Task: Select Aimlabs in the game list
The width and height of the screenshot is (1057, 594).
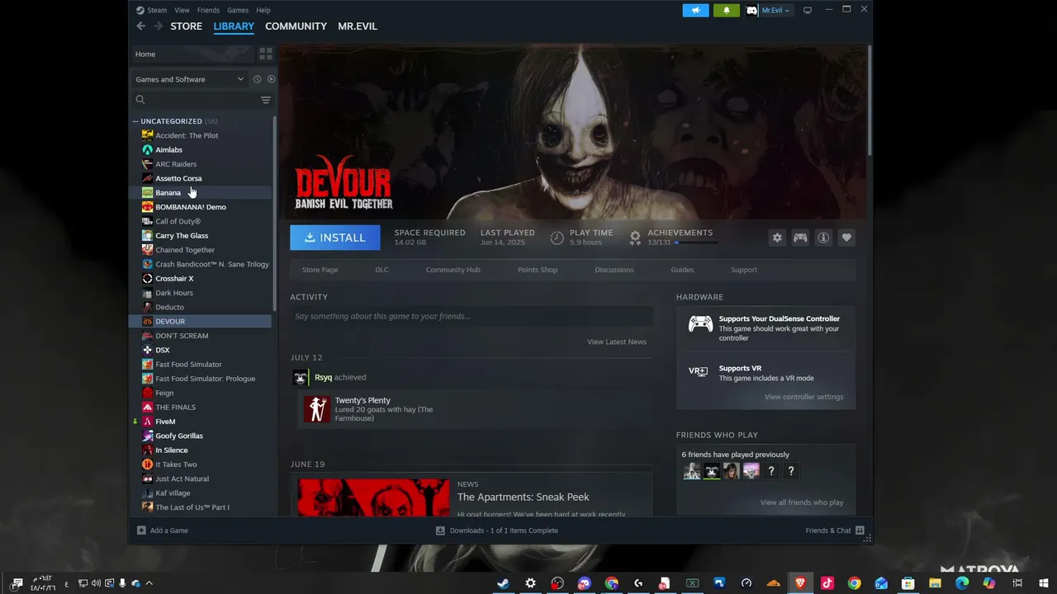Action: (x=168, y=150)
